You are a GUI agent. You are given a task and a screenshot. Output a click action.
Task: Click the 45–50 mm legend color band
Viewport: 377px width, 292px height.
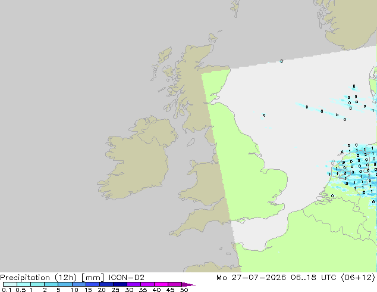point(175,284)
